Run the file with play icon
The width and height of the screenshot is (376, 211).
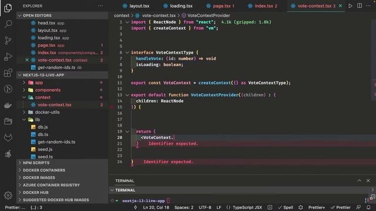(350, 6)
